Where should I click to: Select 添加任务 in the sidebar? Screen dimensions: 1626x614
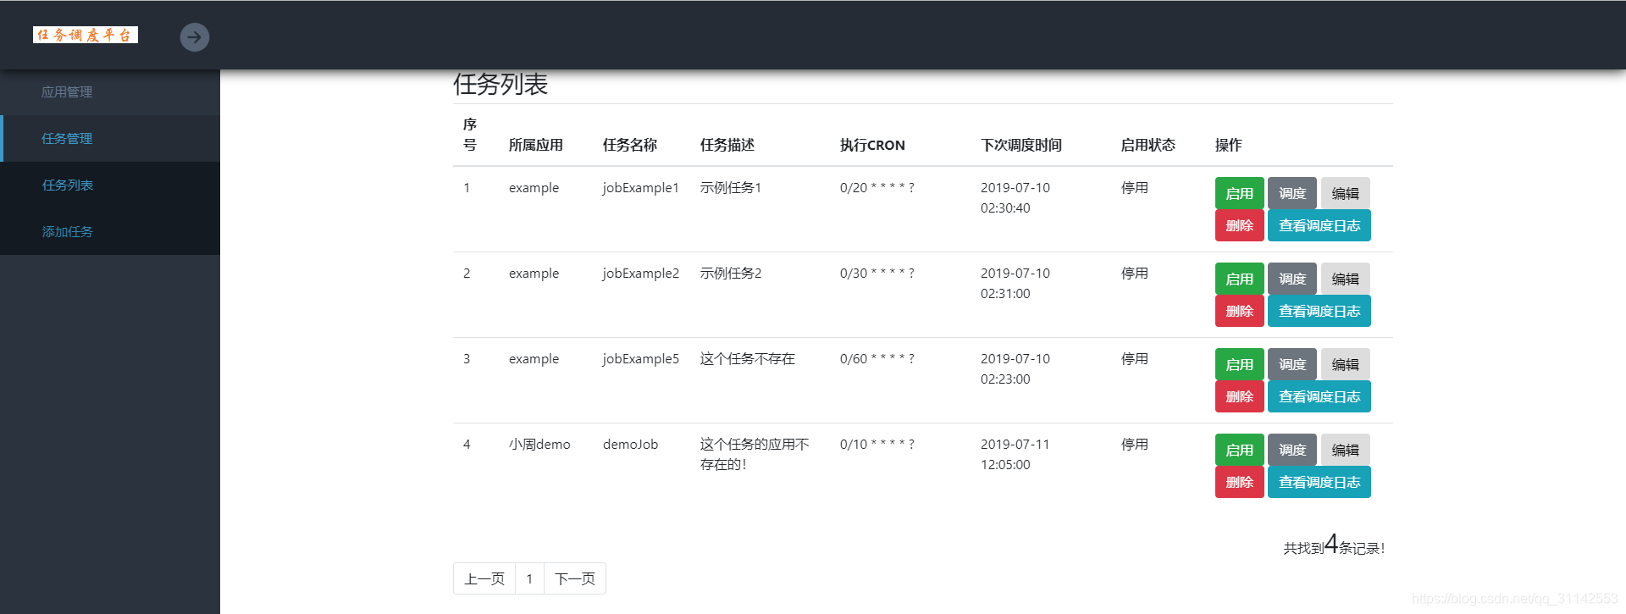[x=110, y=231]
